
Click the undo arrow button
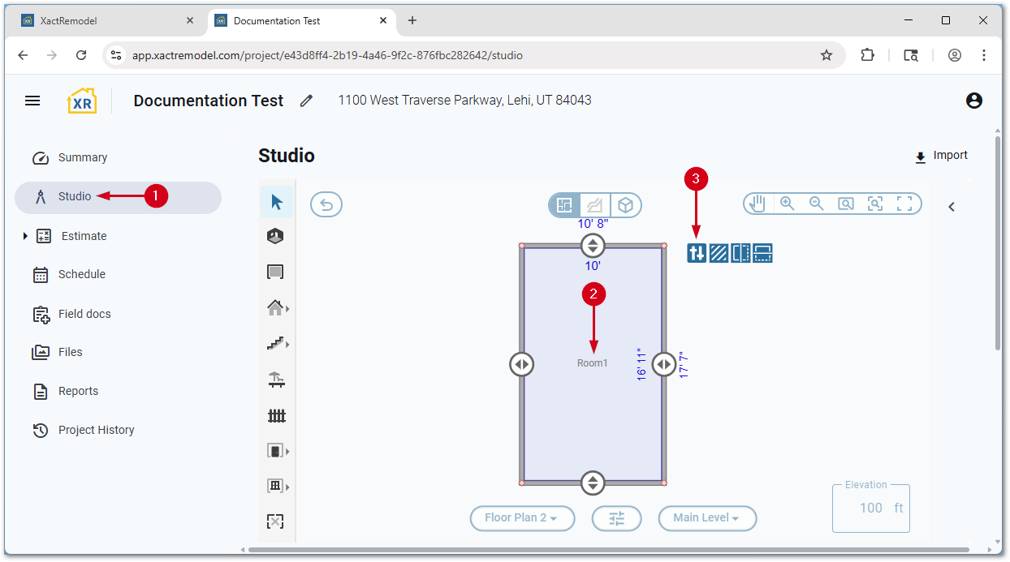pyautogui.click(x=326, y=205)
